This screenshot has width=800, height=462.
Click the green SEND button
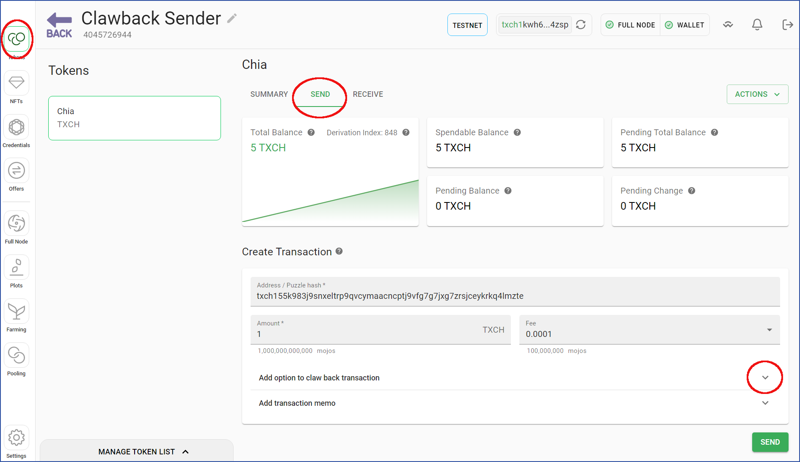[770, 442]
